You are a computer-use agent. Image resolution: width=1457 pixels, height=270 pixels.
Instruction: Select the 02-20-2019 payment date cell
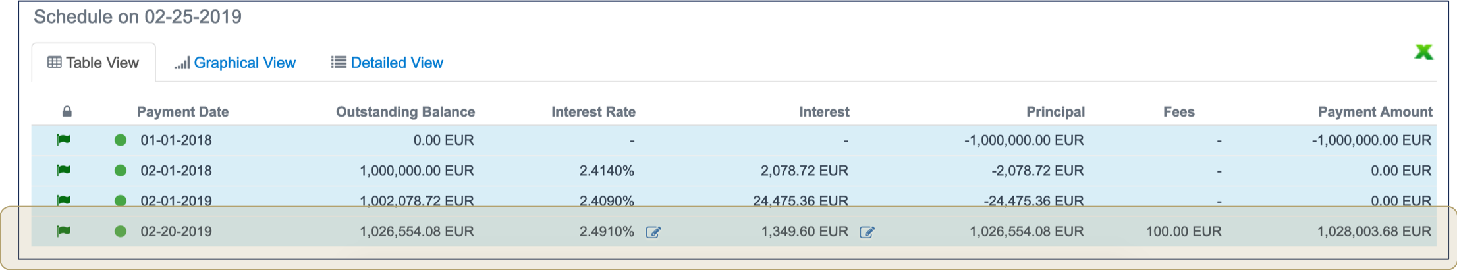pyautogui.click(x=176, y=232)
